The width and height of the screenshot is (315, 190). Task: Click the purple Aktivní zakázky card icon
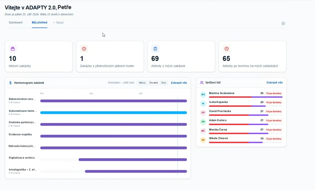point(13,49)
